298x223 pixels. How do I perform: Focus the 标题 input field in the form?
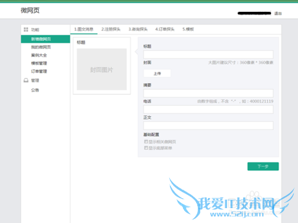coord(208,54)
